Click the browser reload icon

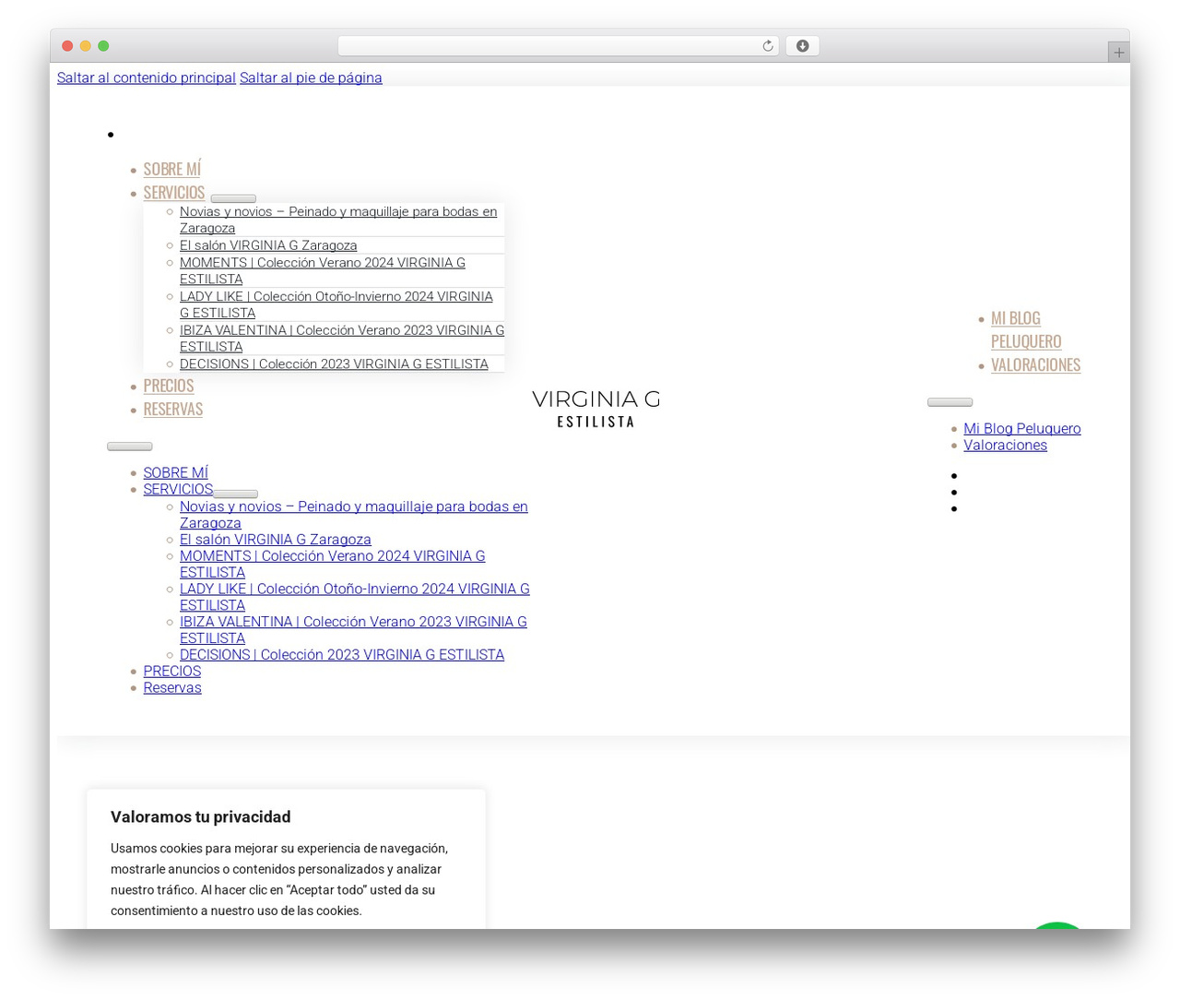767,46
